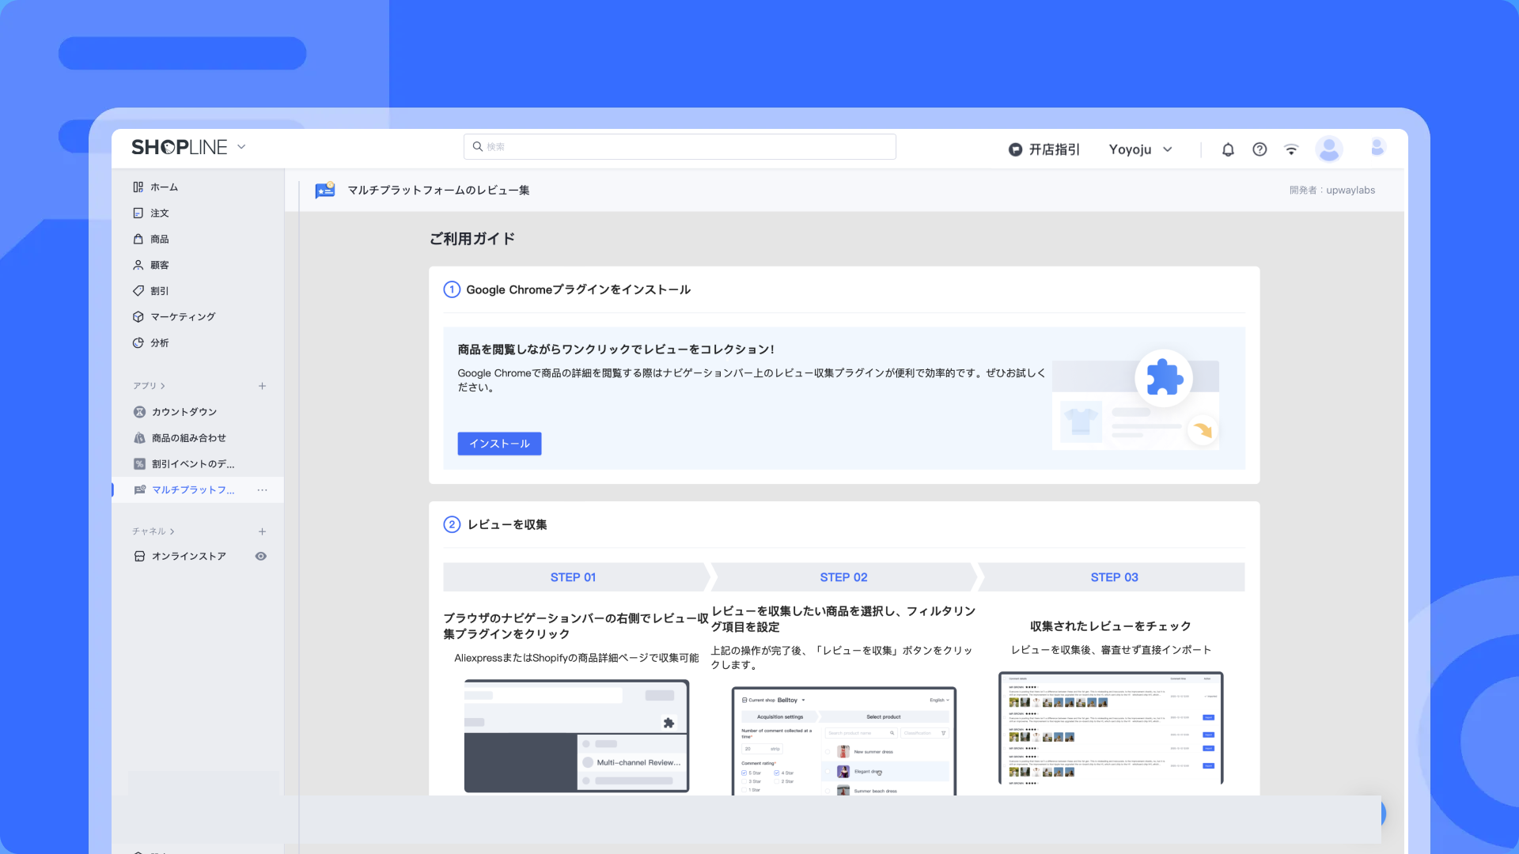Open マーケティング in the sidebar
This screenshot has width=1519, height=854.
(x=183, y=316)
